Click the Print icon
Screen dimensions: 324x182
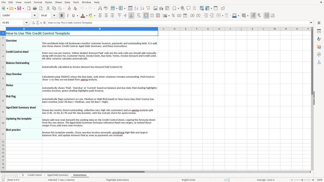pos(35,8)
